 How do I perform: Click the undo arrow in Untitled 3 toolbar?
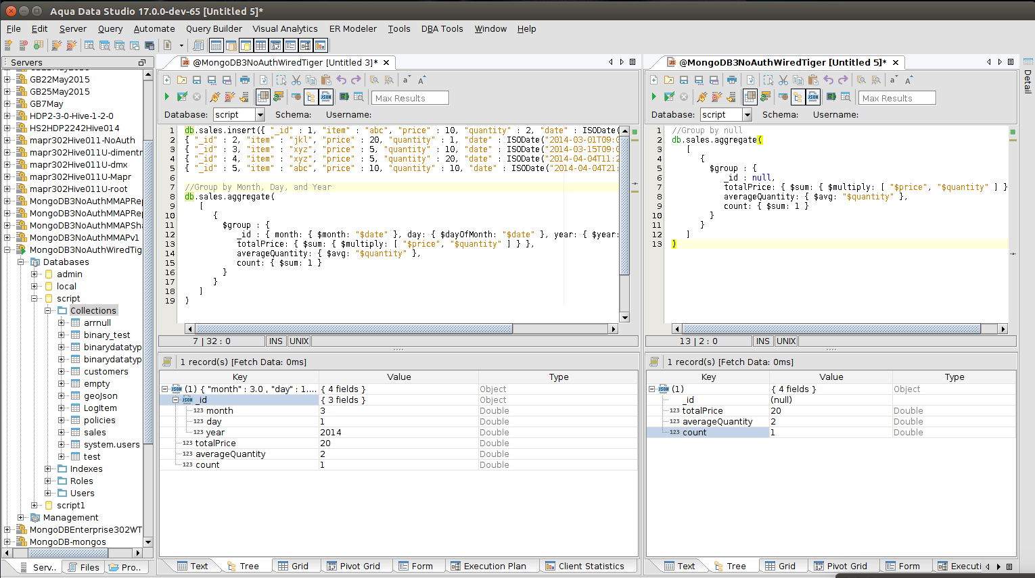pyautogui.click(x=341, y=80)
